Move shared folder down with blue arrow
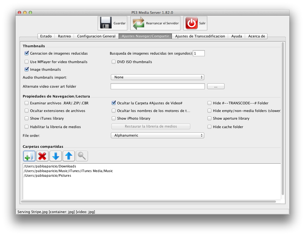 (55, 156)
